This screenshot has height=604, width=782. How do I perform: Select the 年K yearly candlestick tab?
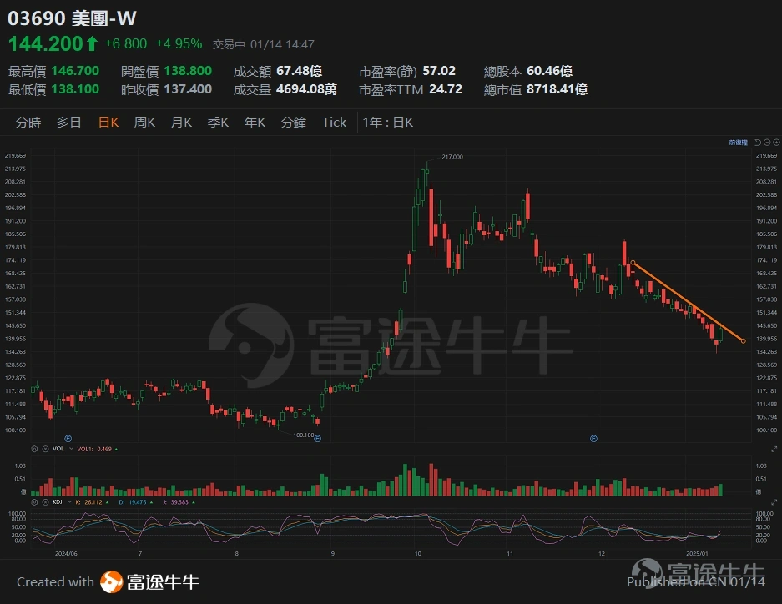255,122
